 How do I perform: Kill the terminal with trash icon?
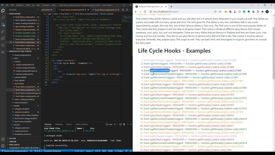point(124,124)
